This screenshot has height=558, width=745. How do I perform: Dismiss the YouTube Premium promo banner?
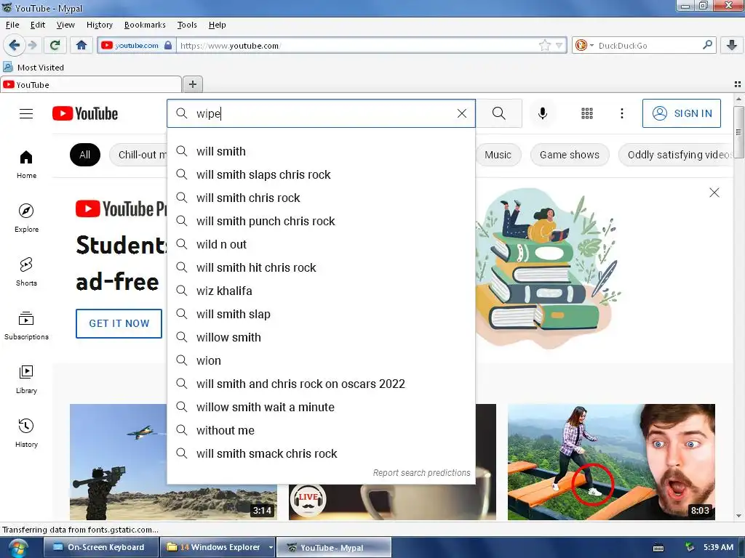point(714,193)
